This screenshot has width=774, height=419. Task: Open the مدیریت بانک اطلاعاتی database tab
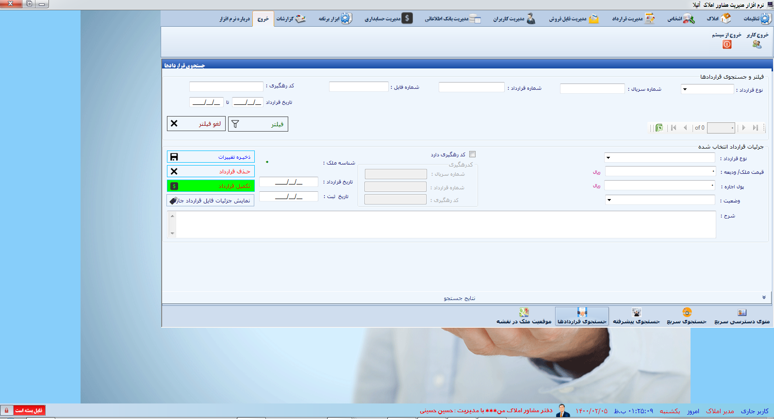click(x=453, y=19)
